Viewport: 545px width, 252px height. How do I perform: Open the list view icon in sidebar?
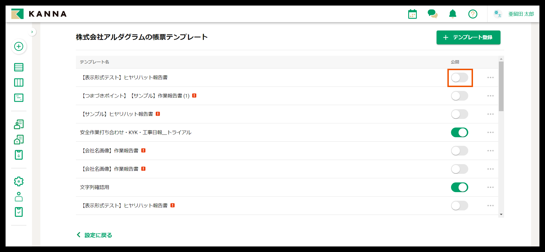(x=19, y=67)
